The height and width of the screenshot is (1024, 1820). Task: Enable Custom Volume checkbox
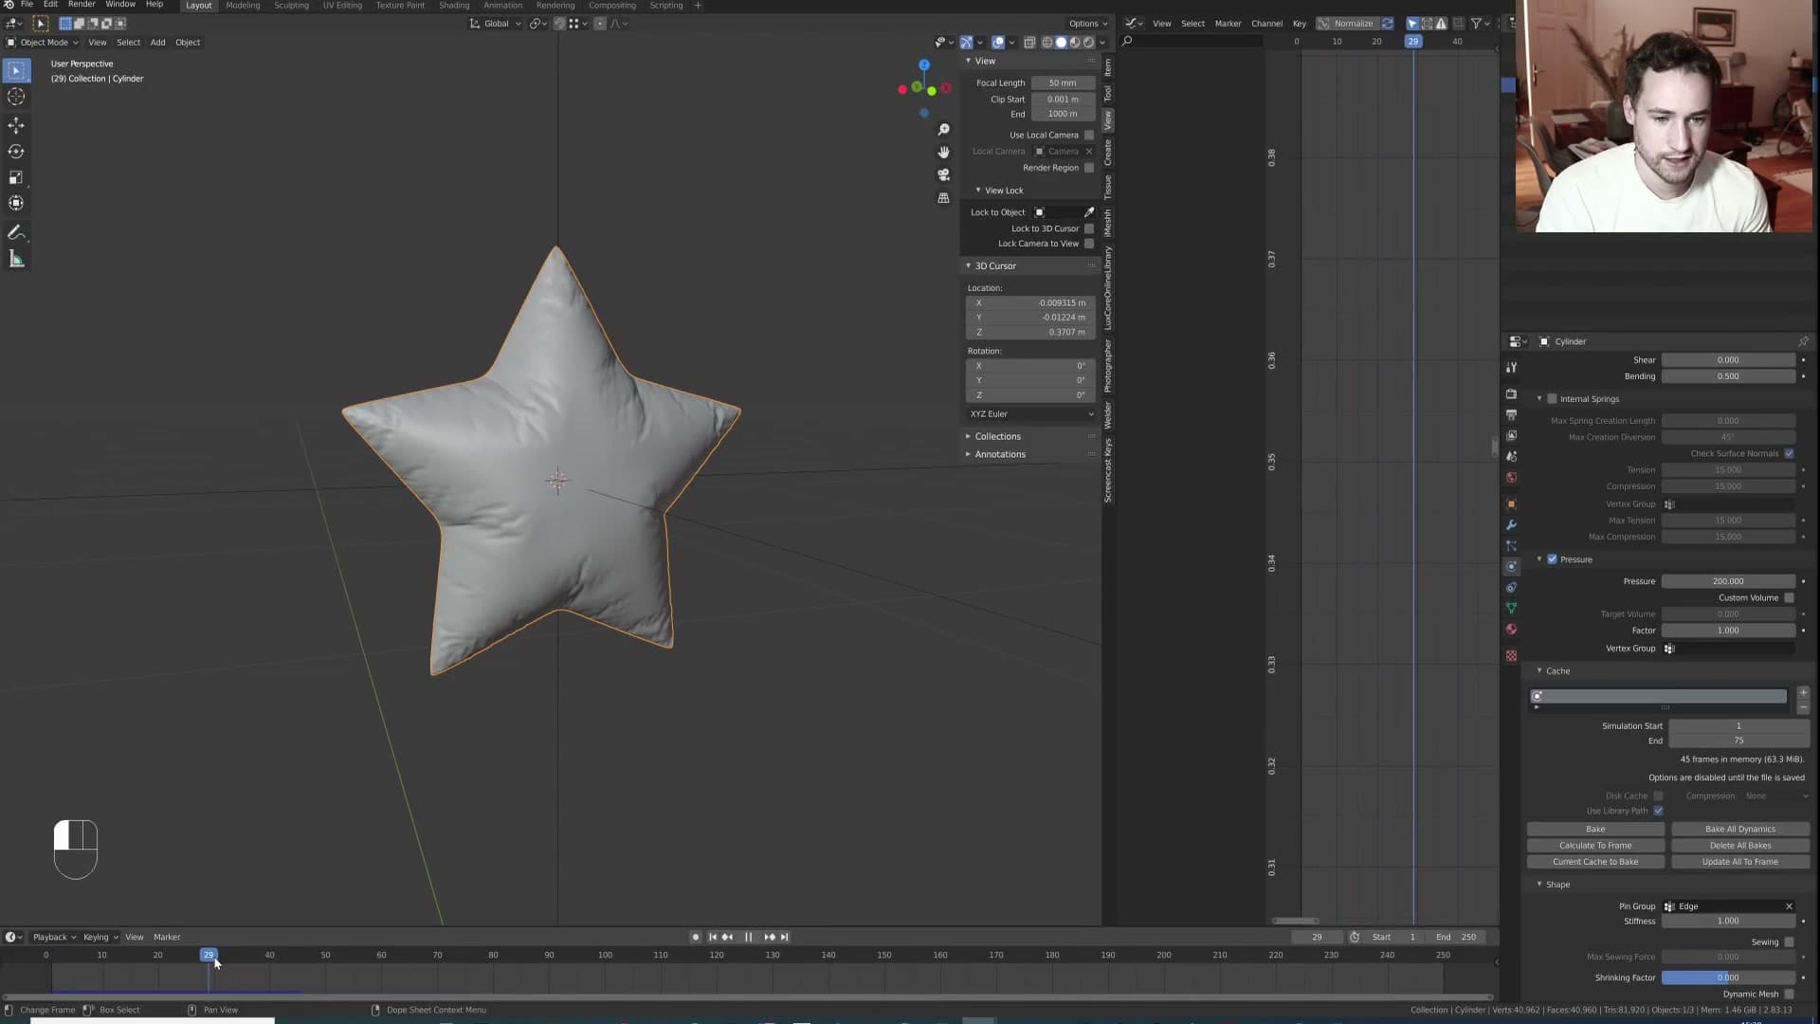(x=1789, y=598)
